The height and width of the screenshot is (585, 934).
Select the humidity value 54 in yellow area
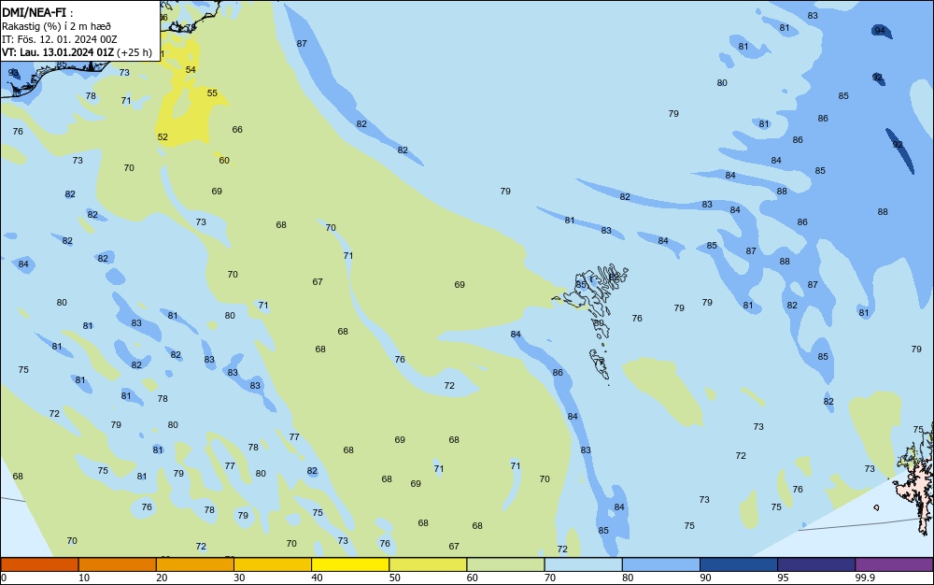pos(191,70)
